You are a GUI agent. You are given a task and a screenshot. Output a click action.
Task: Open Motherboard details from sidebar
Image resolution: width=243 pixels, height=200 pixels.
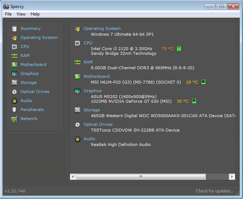pos(34,65)
